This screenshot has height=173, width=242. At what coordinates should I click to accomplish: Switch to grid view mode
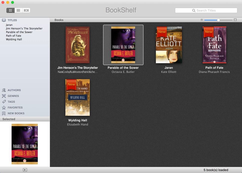pos(10,10)
